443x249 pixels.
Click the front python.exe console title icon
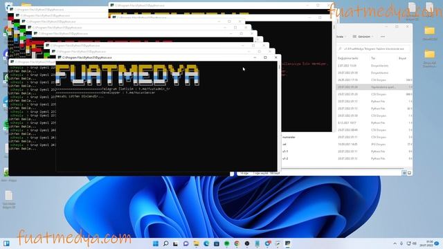(x=60, y=57)
